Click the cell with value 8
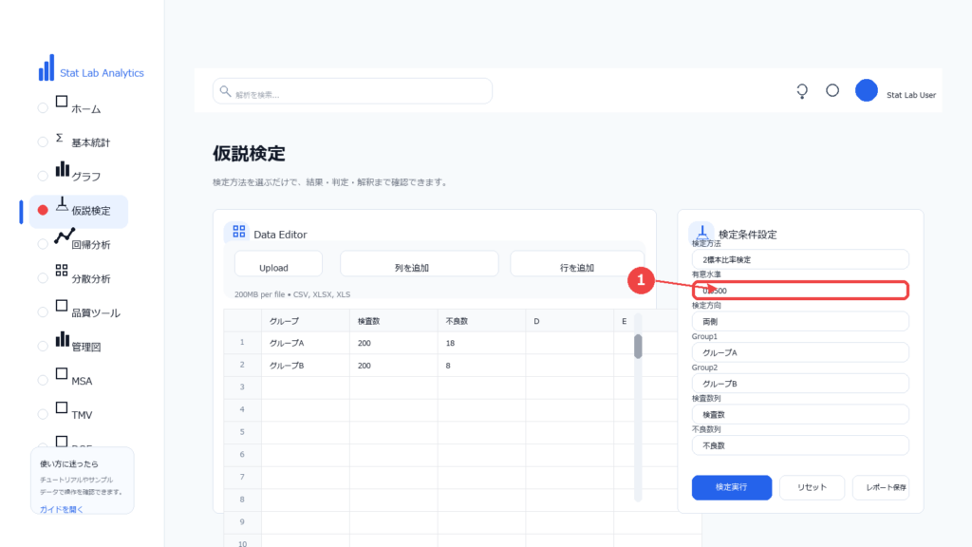The height and width of the screenshot is (547, 972). (x=481, y=366)
